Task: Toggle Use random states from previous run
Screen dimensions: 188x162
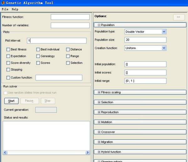Action: 5,93
